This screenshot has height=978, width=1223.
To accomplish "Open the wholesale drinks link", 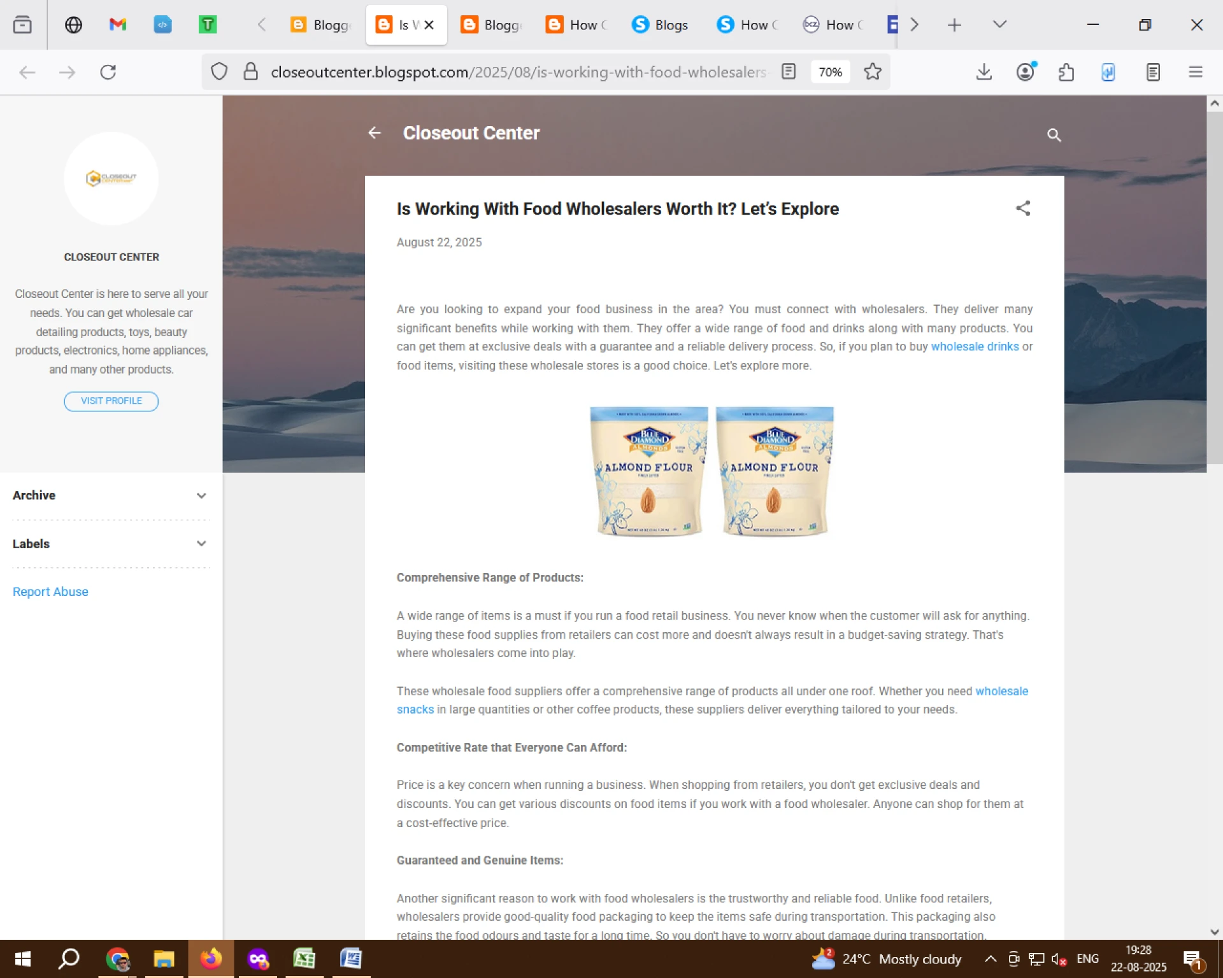I will 975,346.
